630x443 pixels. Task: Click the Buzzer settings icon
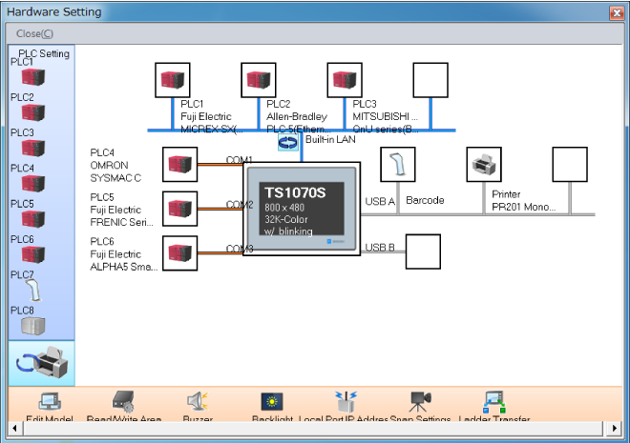point(198,403)
